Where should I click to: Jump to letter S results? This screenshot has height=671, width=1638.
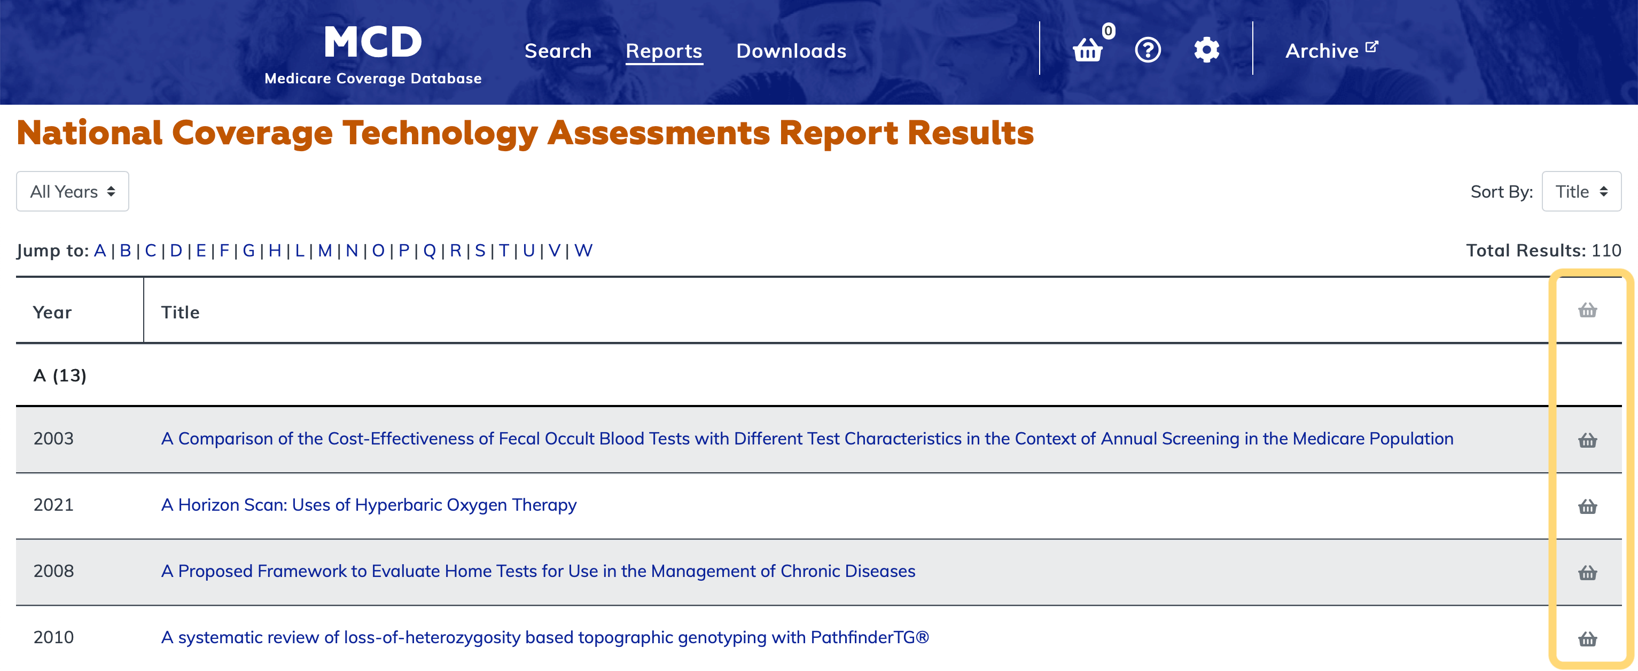(x=480, y=251)
